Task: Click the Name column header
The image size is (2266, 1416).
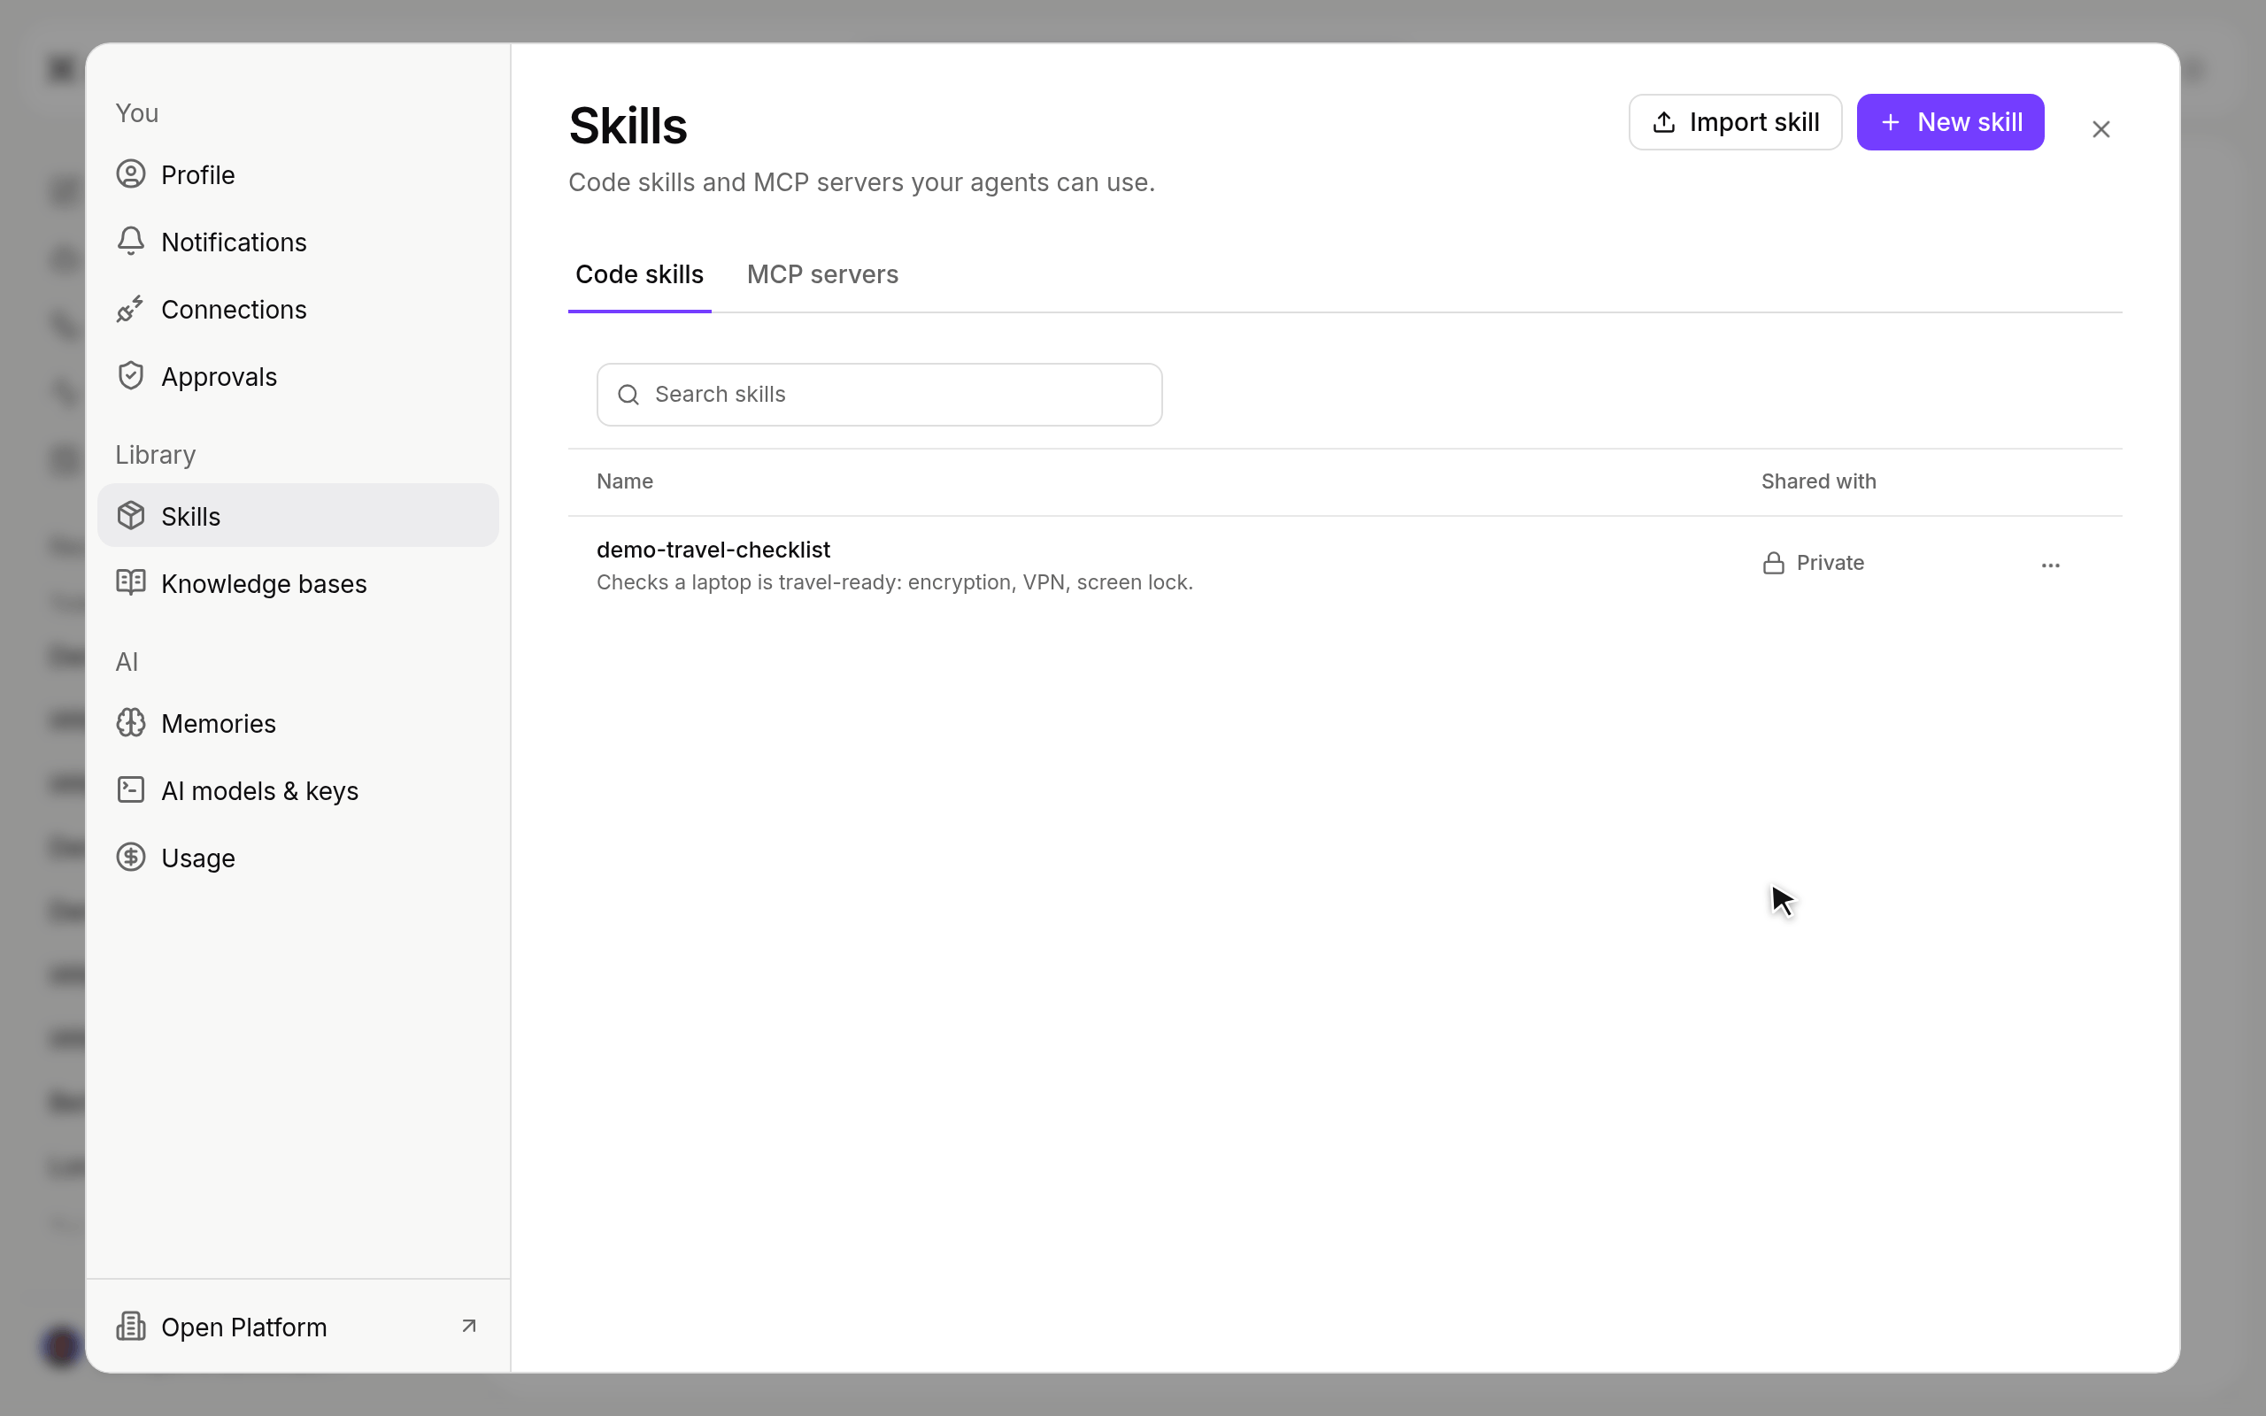Action: coord(625,481)
